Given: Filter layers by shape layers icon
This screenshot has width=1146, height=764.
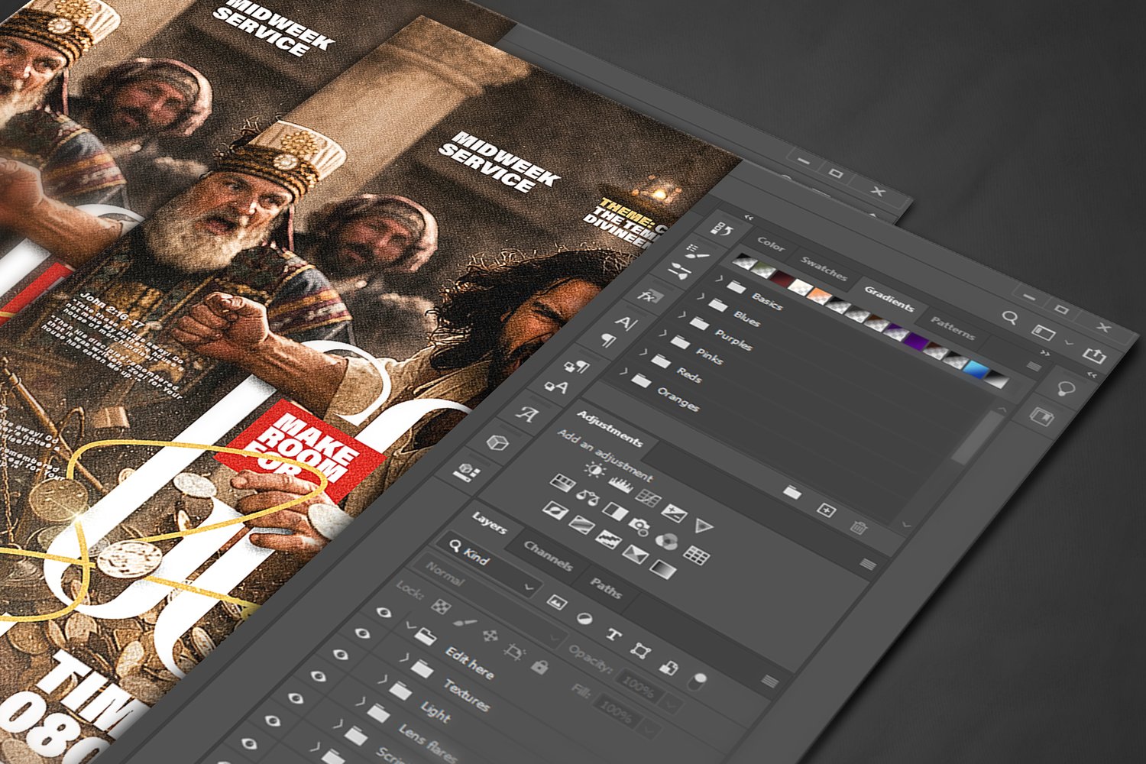Looking at the screenshot, I should point(640,650).
